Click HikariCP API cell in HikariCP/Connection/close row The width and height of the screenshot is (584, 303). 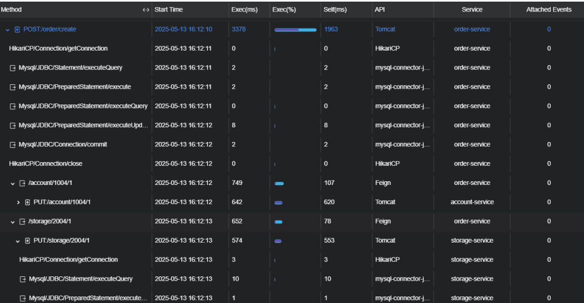(x=387, y=163)
